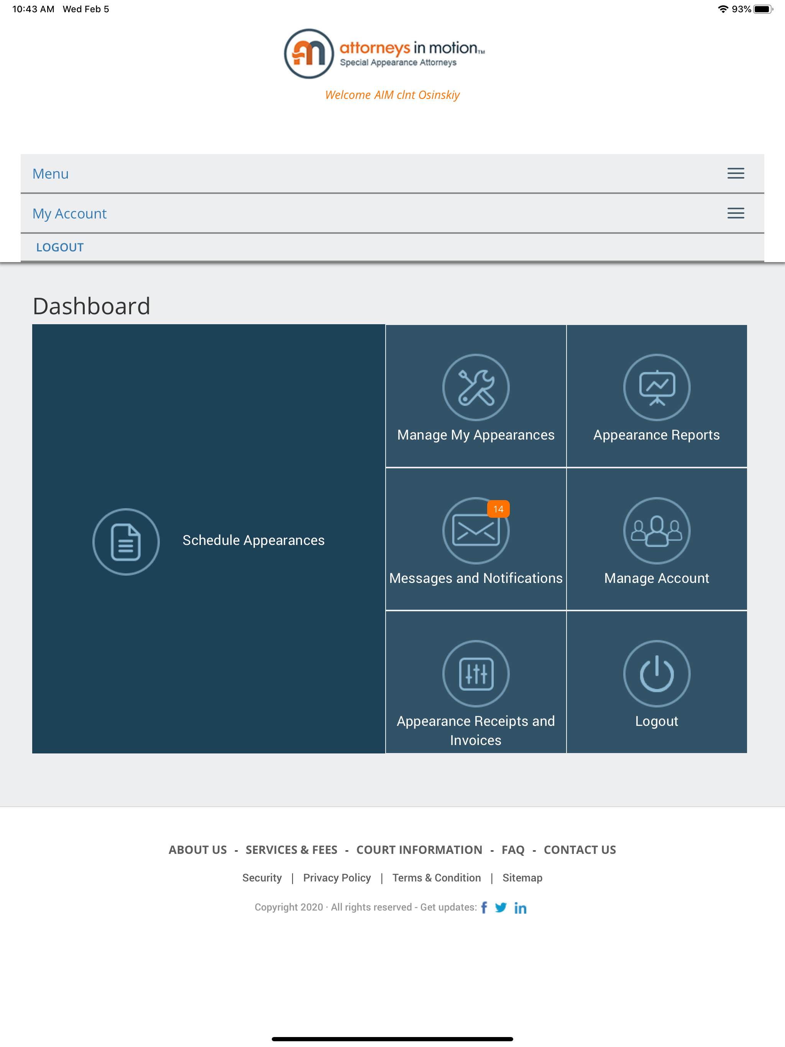Click the Logout power icon
Screen dimensions: 785x1047
[657, 674]
